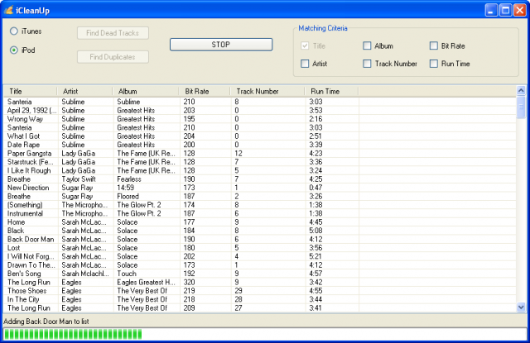Screen dimensions: 530x343
Task: Minimize the iCleanUp window
Action: coord(491,10)
